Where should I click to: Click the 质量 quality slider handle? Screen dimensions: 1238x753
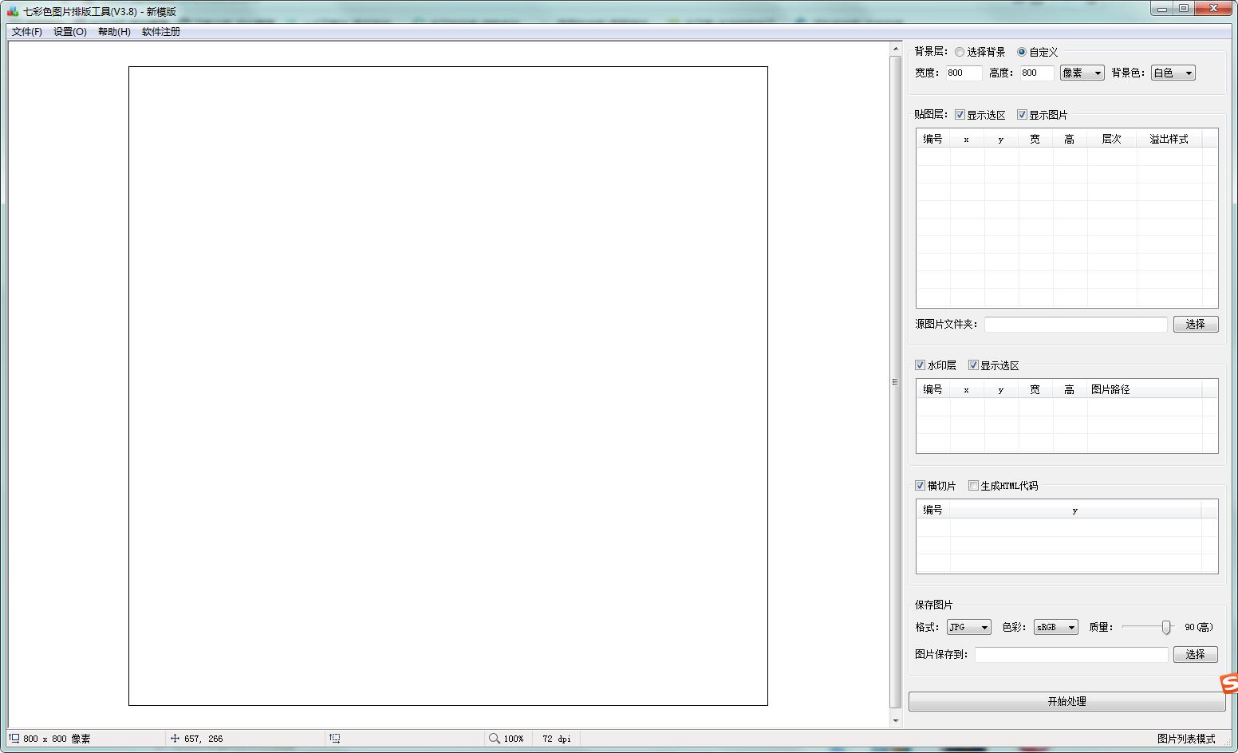(x=1166, y=628)
